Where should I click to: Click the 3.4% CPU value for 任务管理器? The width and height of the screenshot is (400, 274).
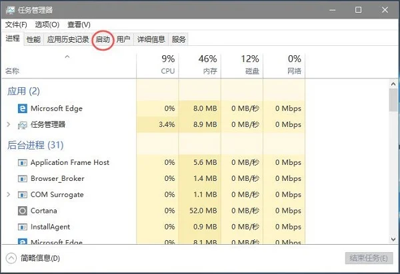(167, 124)
